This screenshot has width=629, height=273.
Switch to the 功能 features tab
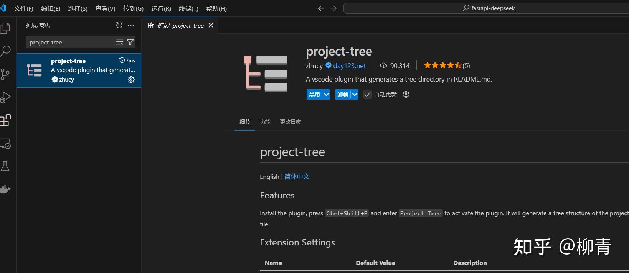(265, 122)
